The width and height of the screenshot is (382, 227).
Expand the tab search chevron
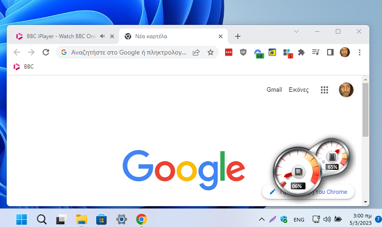[x=296, y=31]
